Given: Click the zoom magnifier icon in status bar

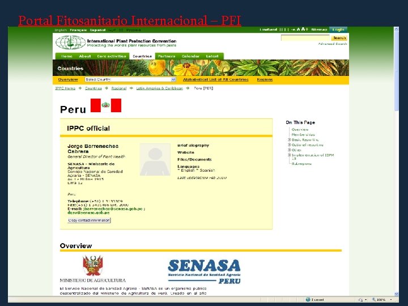Looking at the screenshot, I should point(374,300).
